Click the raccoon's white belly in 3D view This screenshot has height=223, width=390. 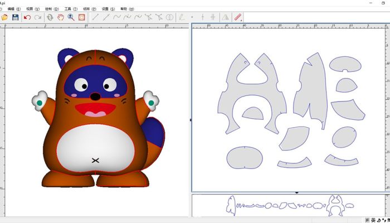pos(95,147)
